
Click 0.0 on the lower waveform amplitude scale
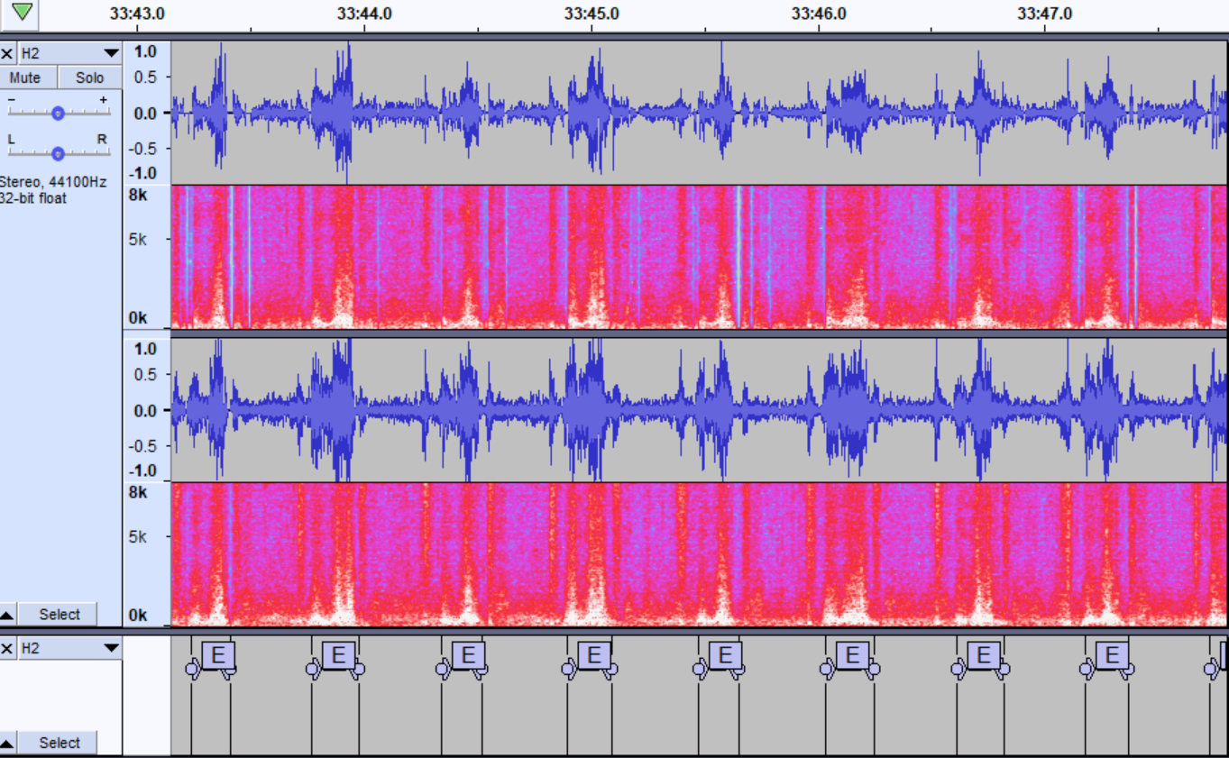[x=146, y=410]
